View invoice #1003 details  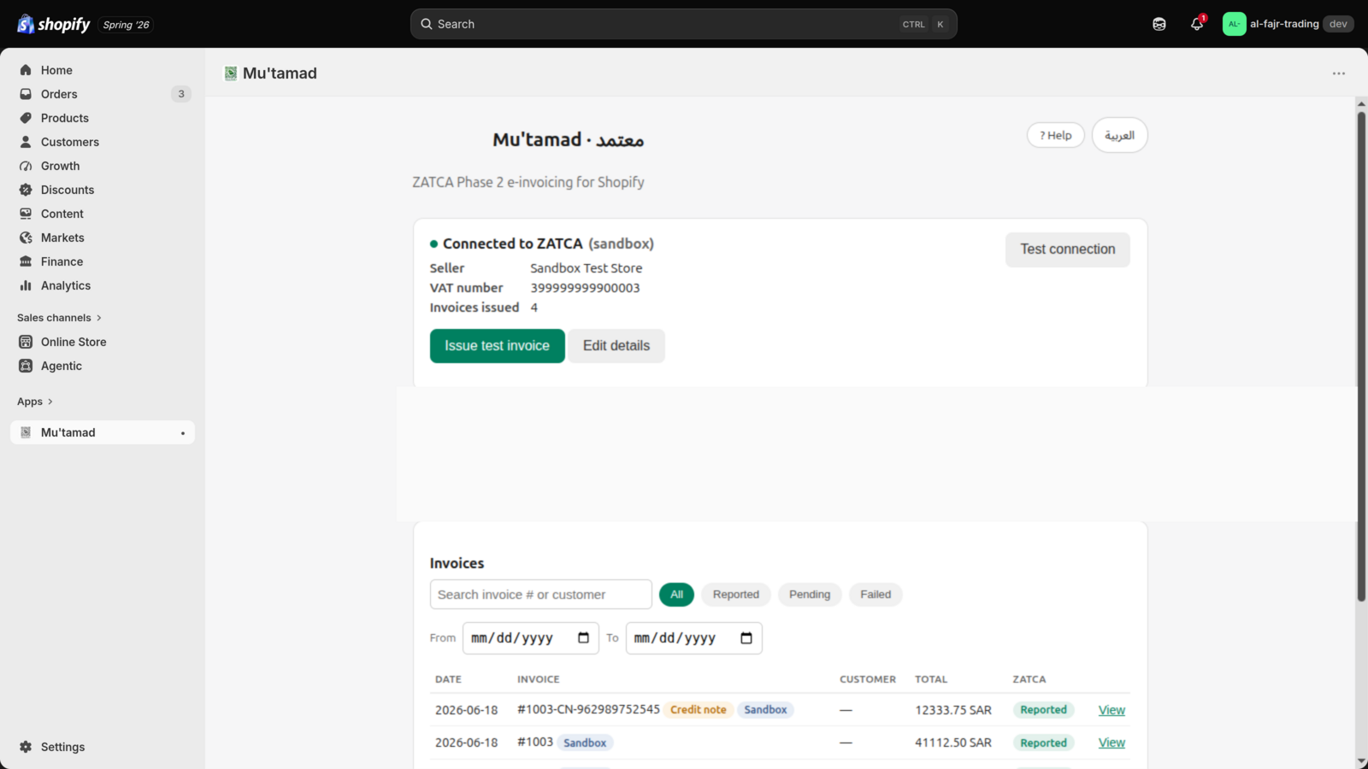(1111, 743)
